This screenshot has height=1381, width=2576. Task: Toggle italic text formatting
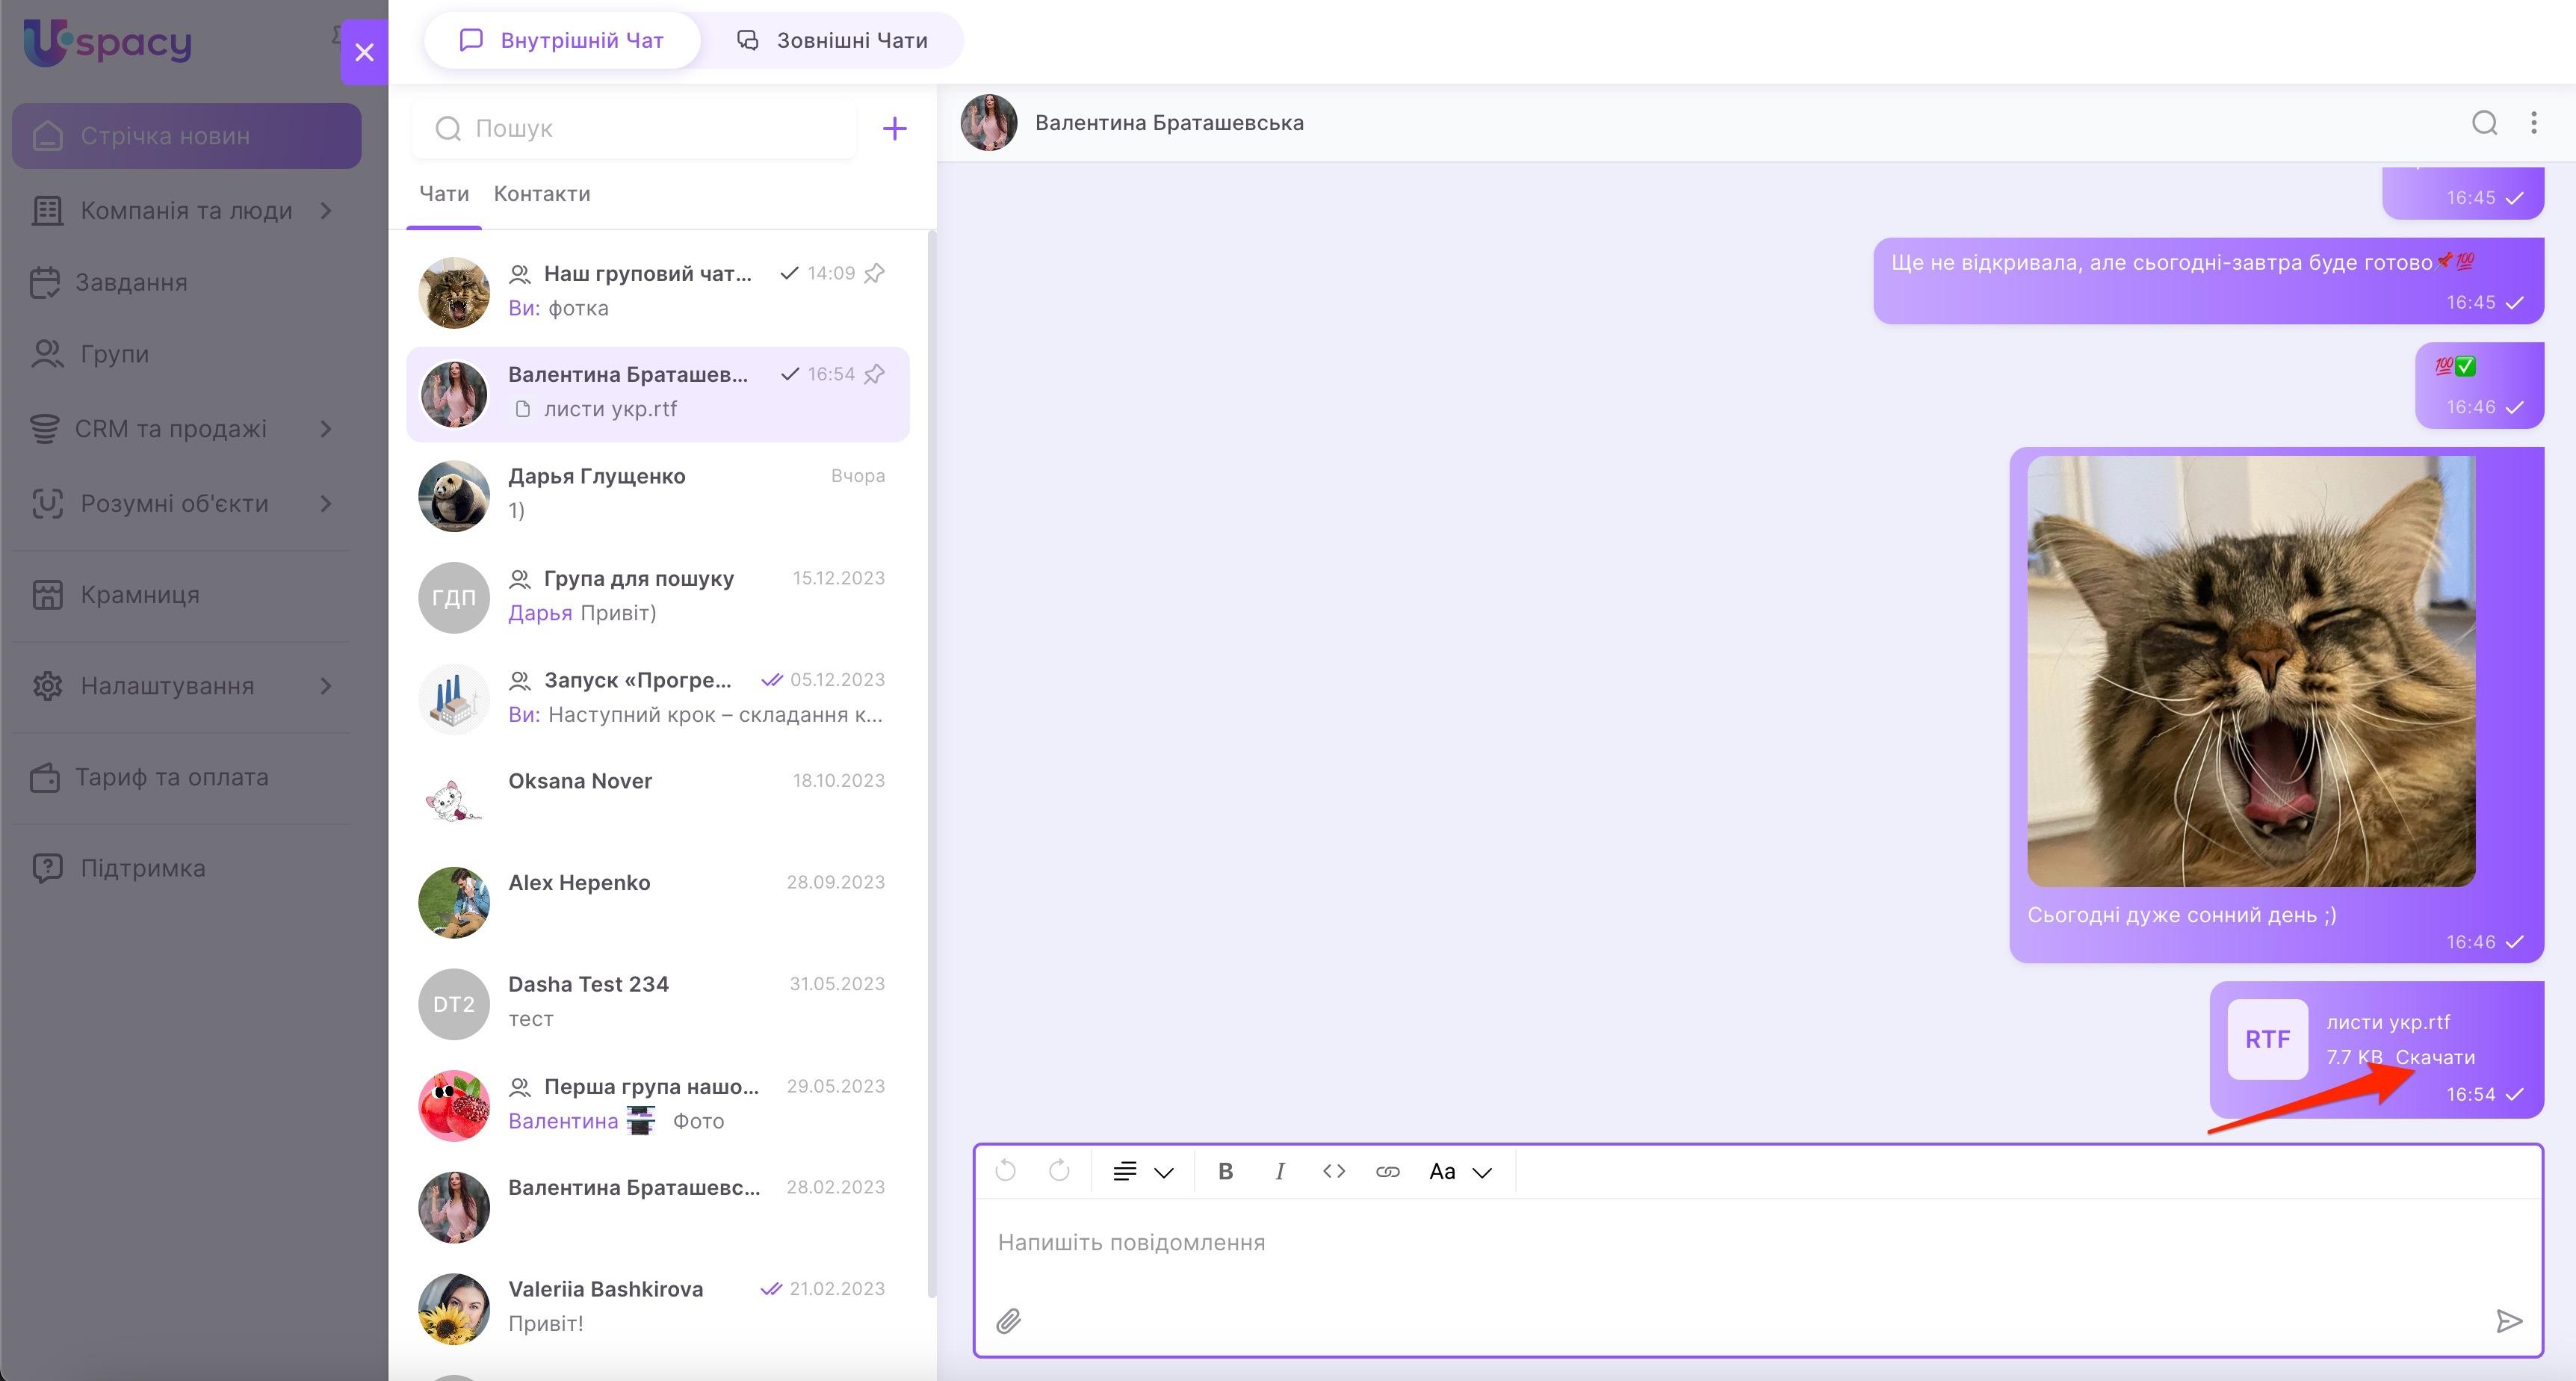pos(1279,1171)
